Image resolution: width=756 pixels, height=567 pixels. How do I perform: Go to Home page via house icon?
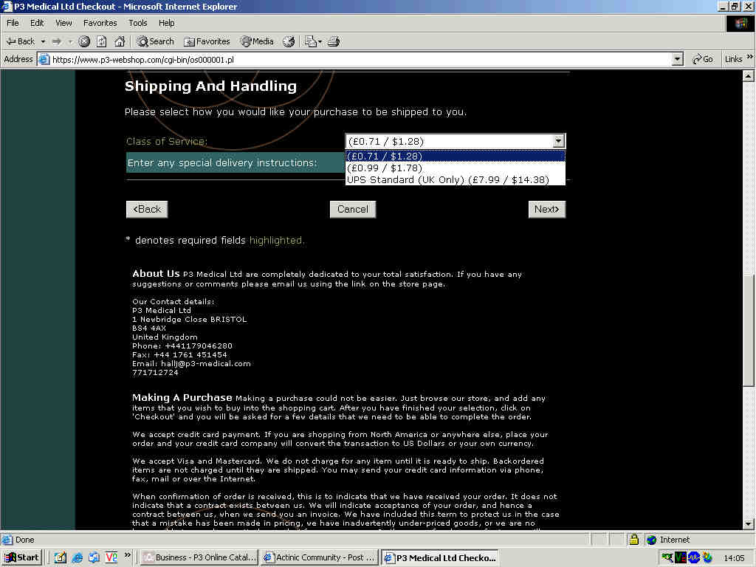119,41
